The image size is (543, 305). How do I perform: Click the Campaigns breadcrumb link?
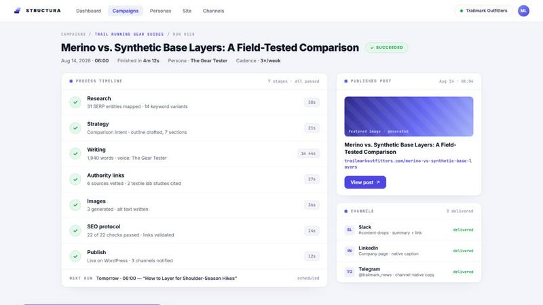73,35
